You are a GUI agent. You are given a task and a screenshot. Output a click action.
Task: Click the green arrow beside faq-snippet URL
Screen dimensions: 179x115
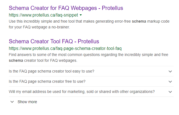pyautogui.click(x=81, y=15)
